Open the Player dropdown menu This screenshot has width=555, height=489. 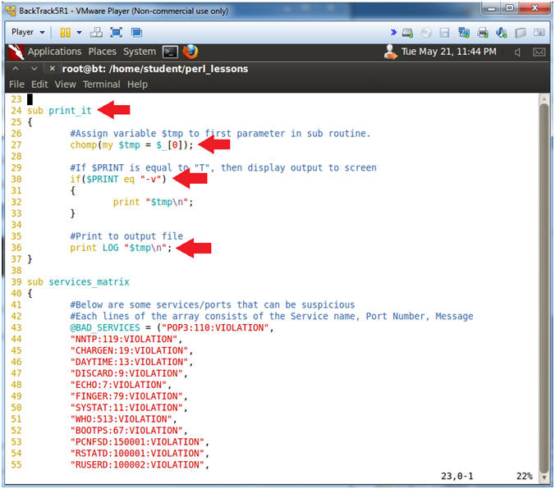(x=28, y=32)
